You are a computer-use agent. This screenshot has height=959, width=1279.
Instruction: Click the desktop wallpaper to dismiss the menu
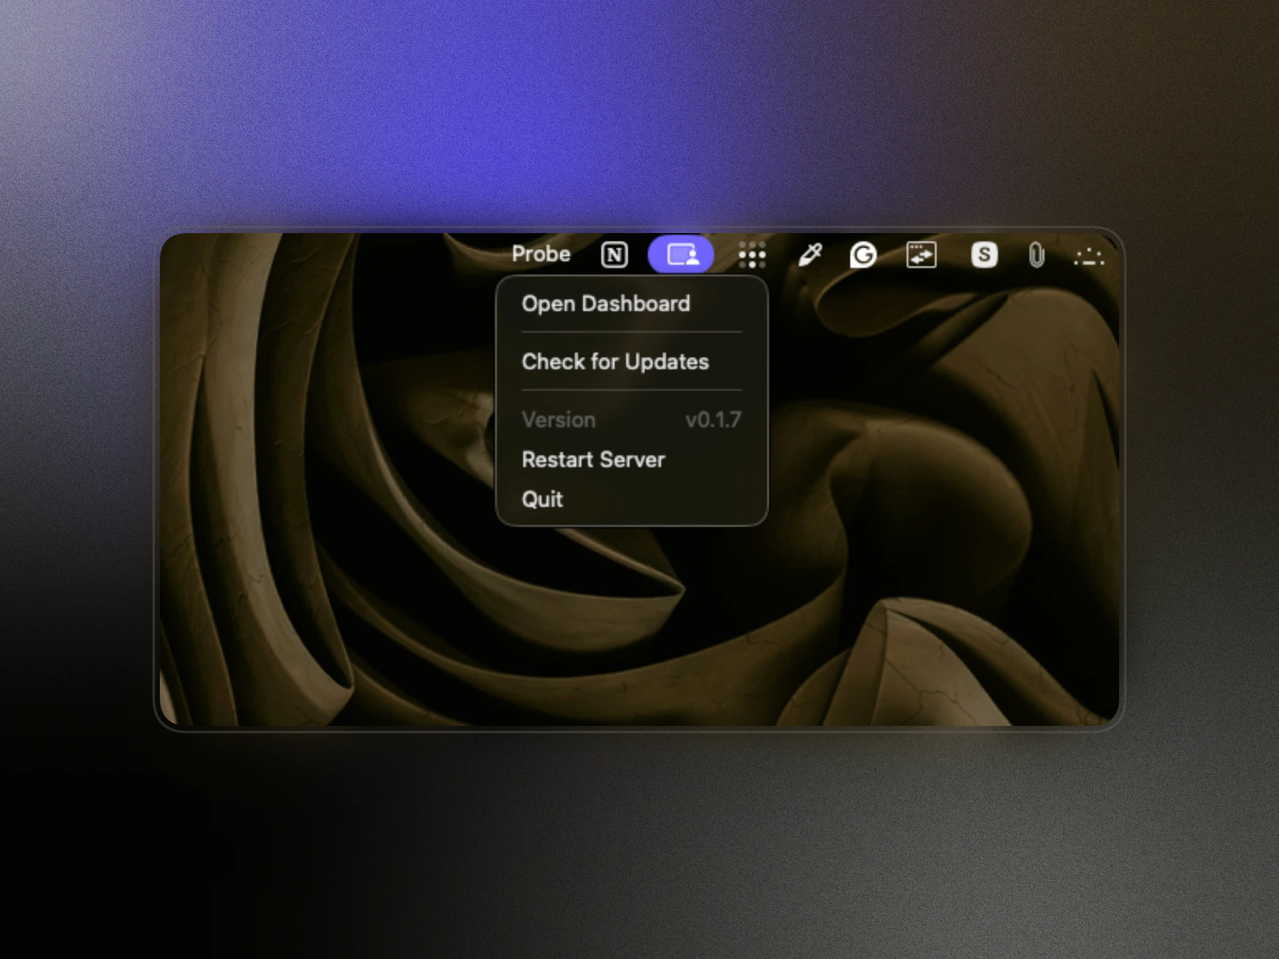pyautogui.click(x=933, y=533)
